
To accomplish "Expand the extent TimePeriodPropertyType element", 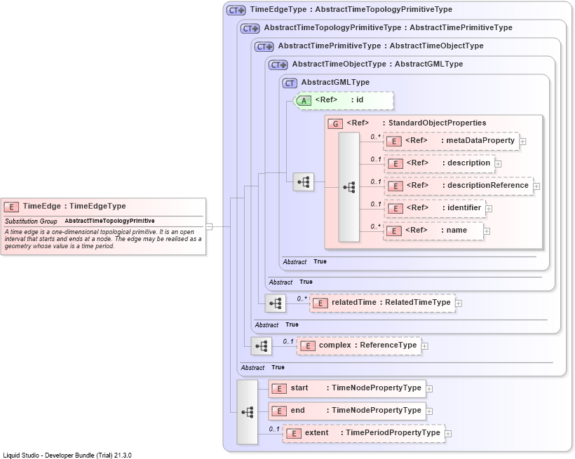I will tap(448, 434).
